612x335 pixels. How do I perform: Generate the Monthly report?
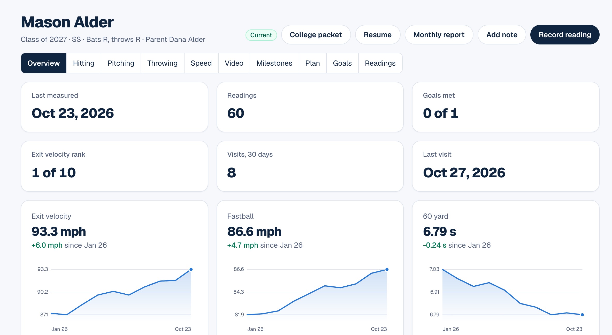439,35
